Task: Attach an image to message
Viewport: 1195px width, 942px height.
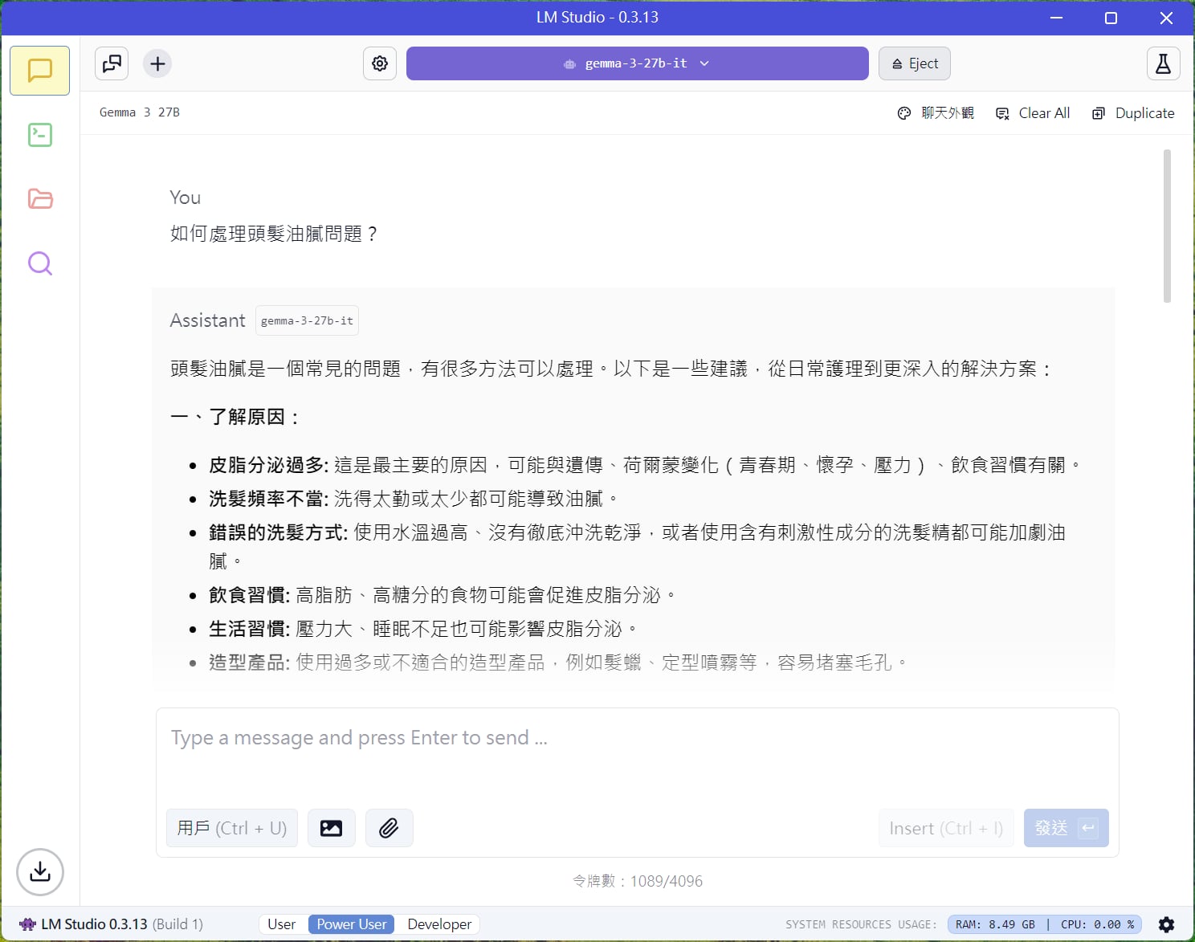Action: (x=332, y=828)
